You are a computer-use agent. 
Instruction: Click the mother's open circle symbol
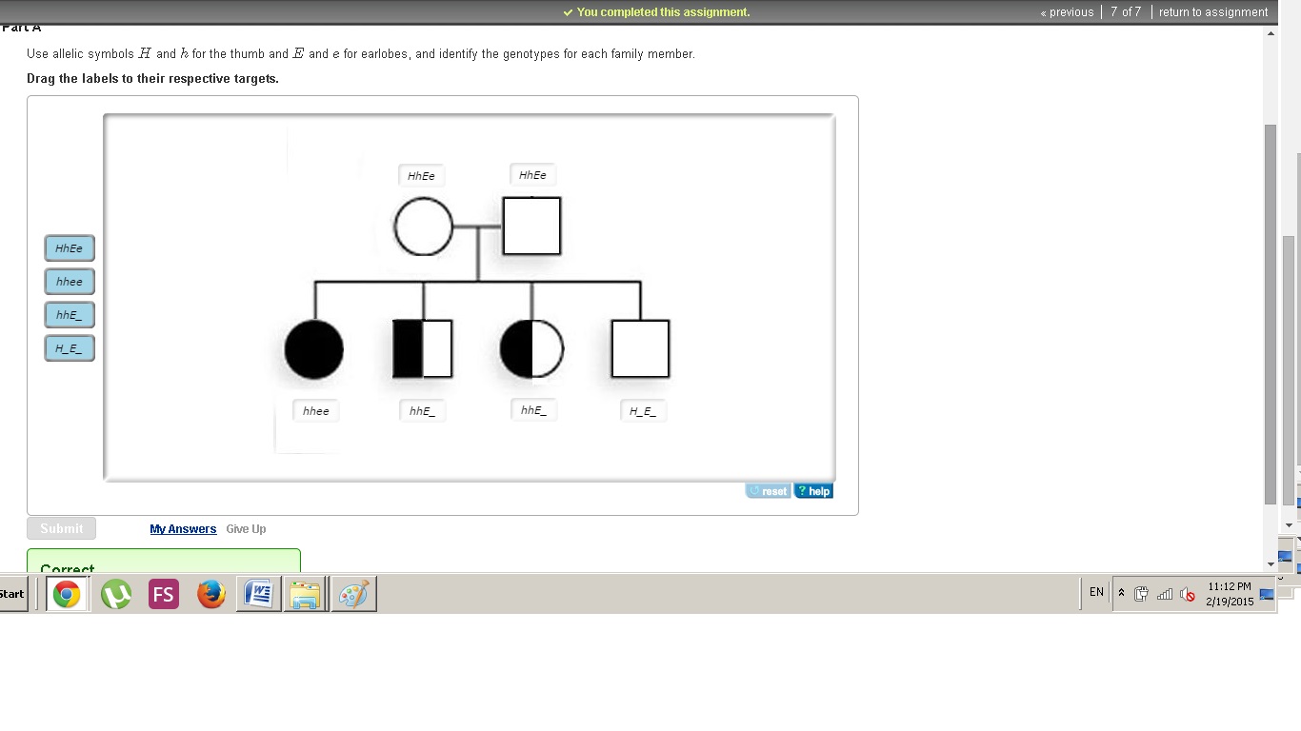424,227
